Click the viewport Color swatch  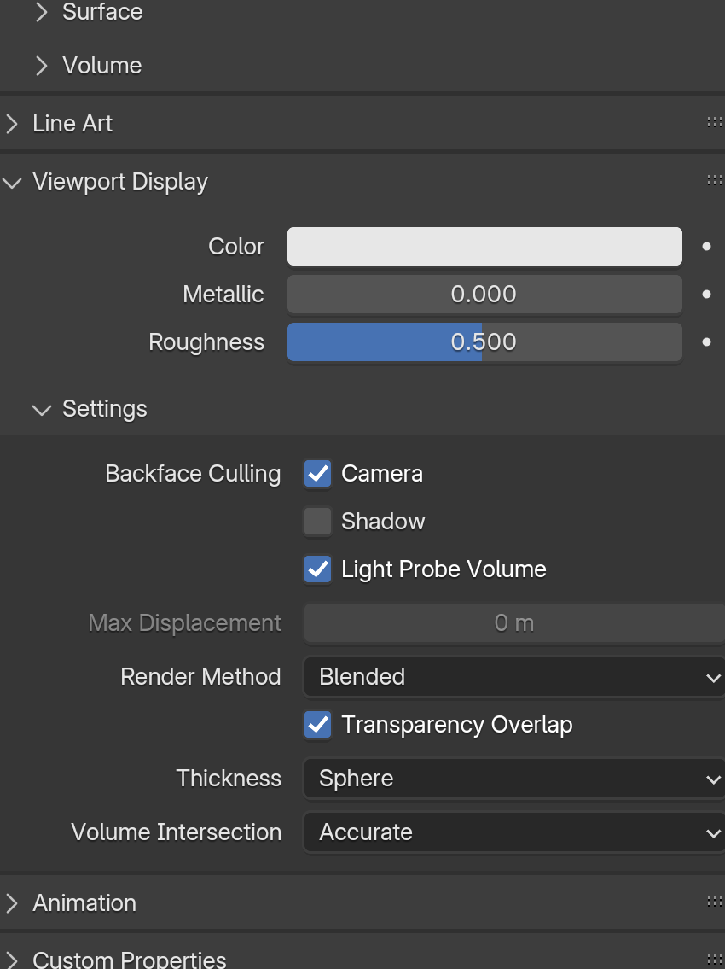[484, 247]
